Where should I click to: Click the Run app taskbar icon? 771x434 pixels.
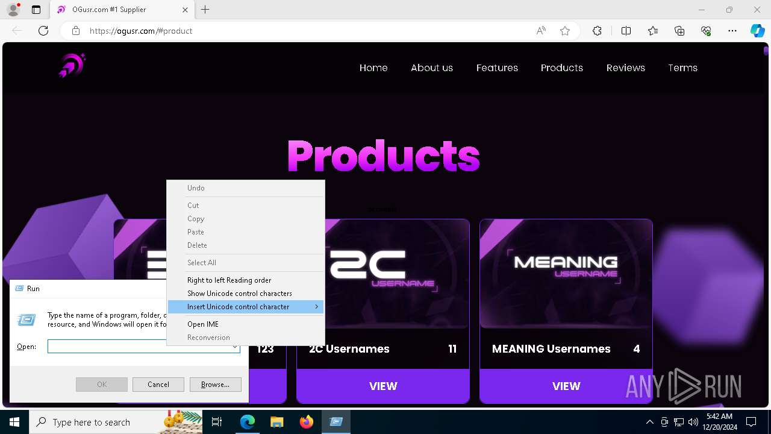click(x=336, y=422)
